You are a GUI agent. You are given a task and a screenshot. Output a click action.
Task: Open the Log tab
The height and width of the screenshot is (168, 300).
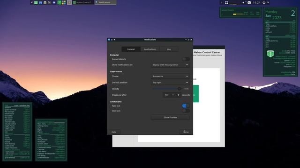click(169, 49)
